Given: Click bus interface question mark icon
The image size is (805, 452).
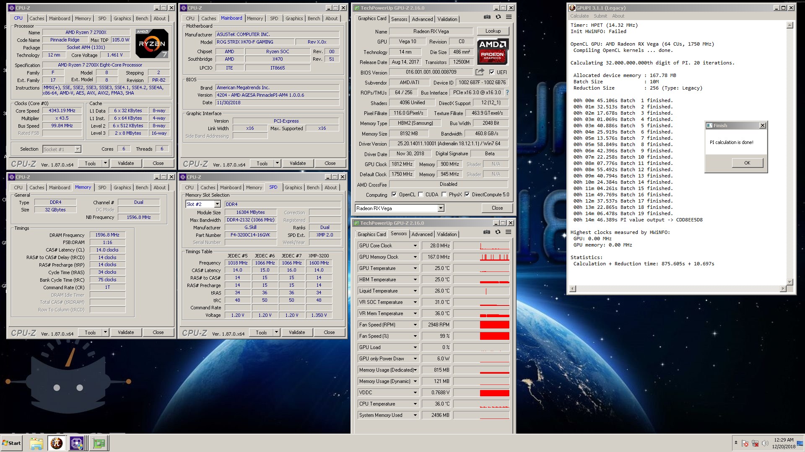Looking at the screenshot, I should (507, 92).
